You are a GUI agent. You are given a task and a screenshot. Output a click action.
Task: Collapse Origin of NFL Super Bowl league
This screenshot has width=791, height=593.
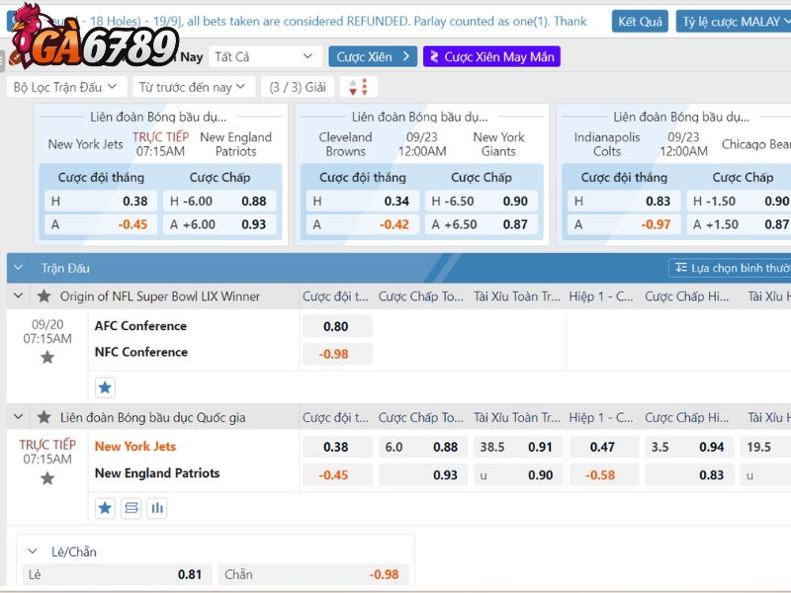coord(19,296)
